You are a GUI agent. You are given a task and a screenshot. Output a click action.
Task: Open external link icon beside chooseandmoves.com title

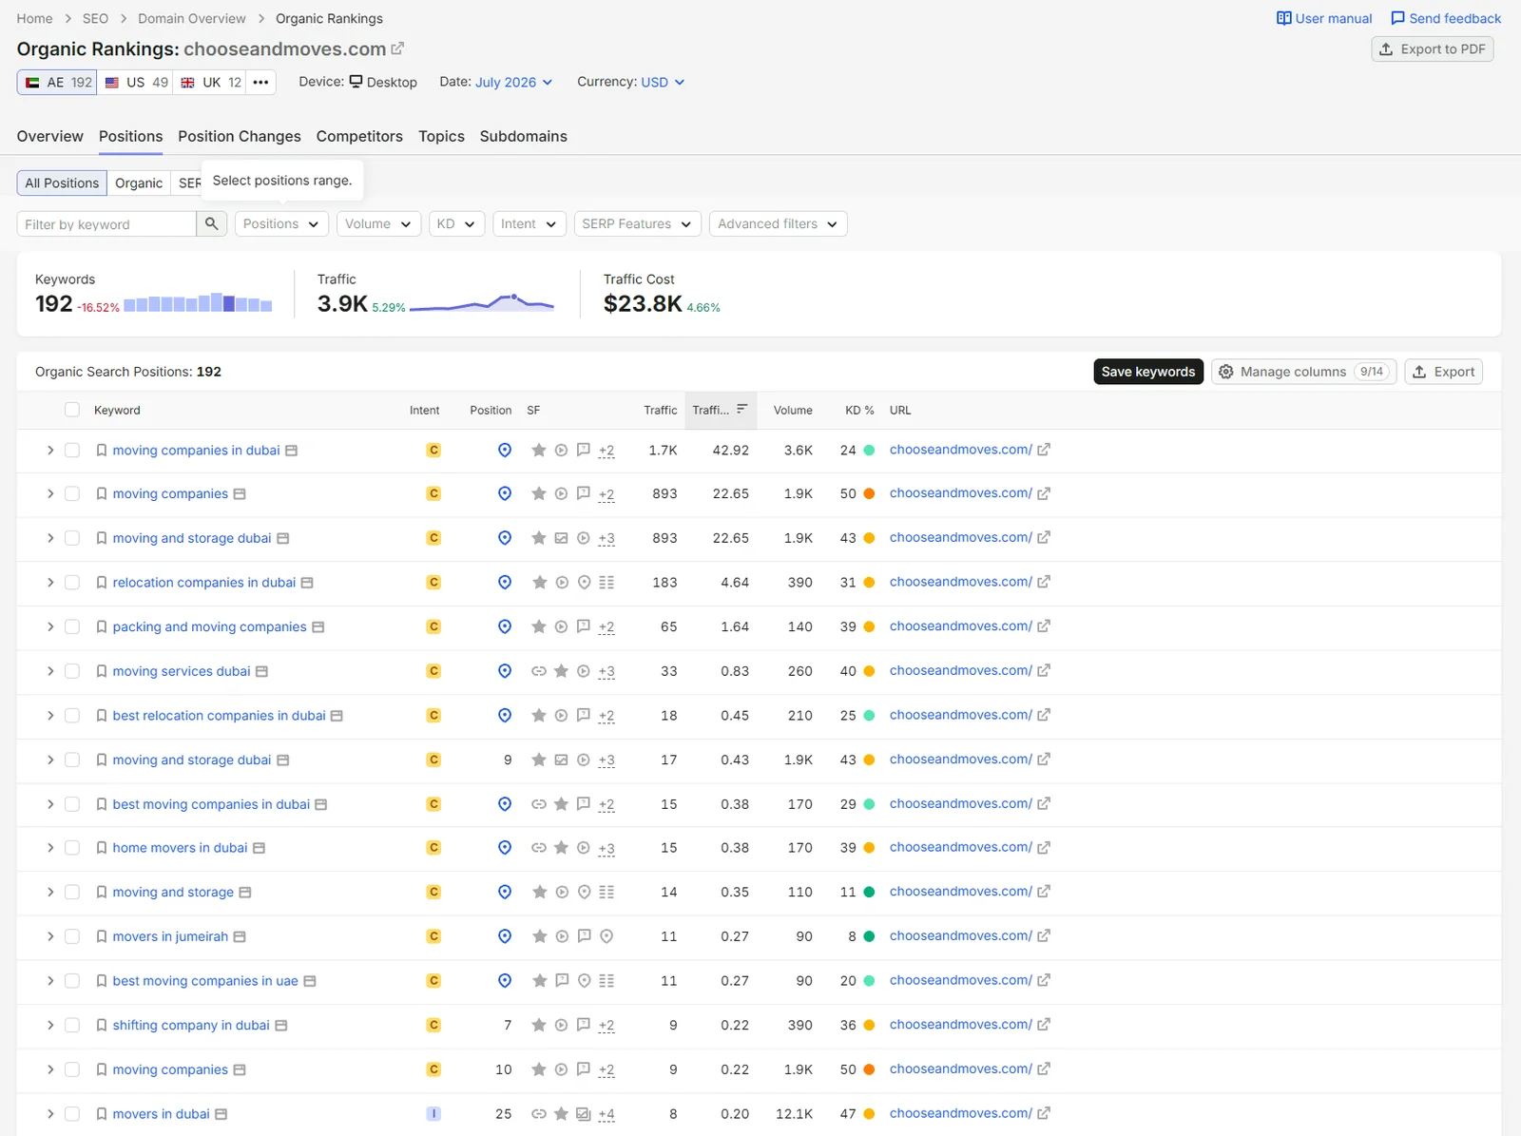click(397, 48)
